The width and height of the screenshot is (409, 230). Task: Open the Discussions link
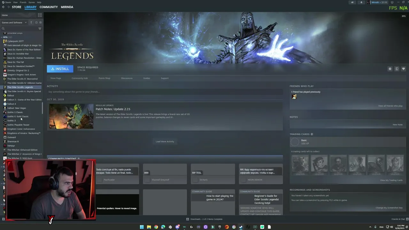pos(127,78)
